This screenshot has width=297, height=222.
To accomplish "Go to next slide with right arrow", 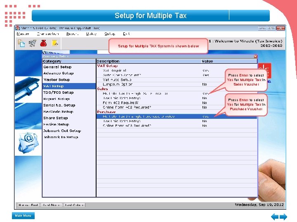I will click(x=283, y=217).
